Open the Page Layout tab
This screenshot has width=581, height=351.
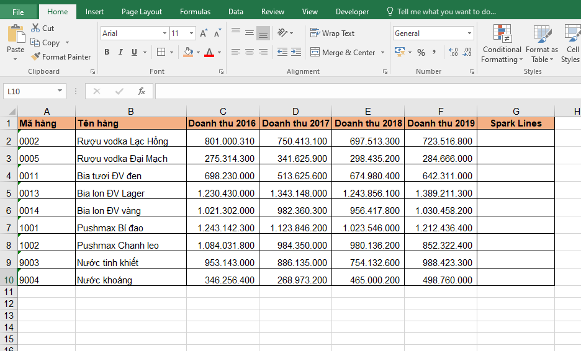(x=142, y=12)
